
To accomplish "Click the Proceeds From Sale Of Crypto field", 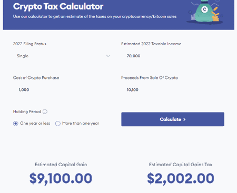I will (173, 90).
